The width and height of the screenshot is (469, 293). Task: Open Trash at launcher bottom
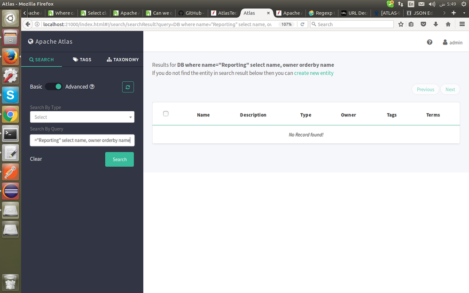[10, 282]
